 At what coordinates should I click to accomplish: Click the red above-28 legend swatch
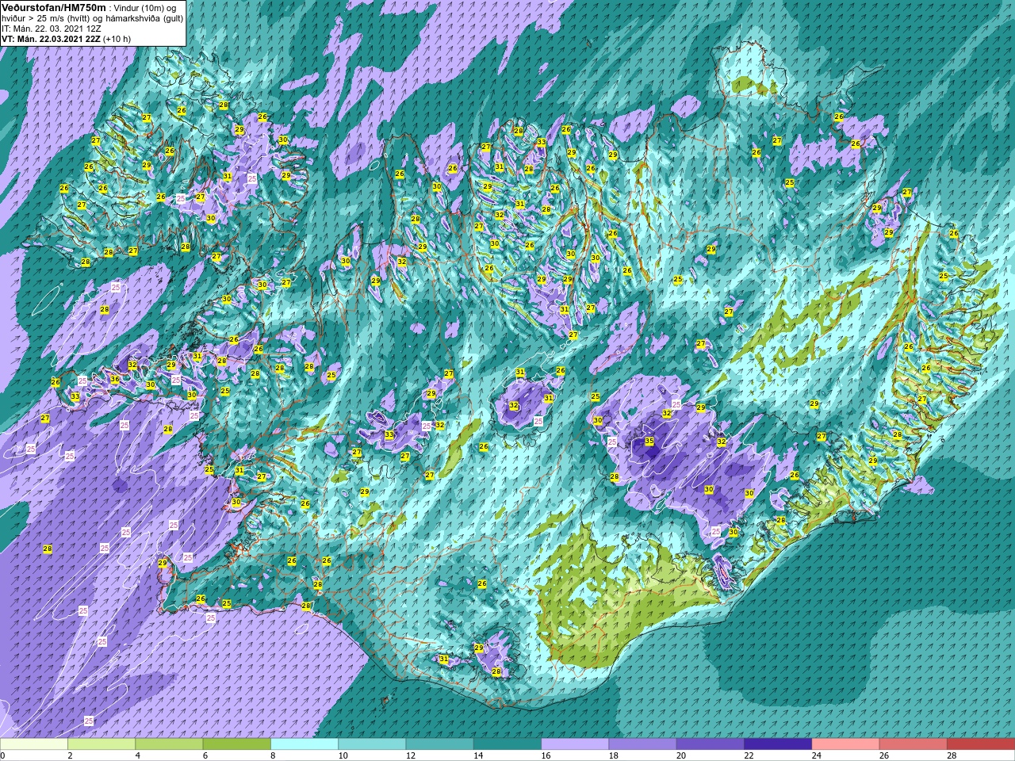coord(981,744)
